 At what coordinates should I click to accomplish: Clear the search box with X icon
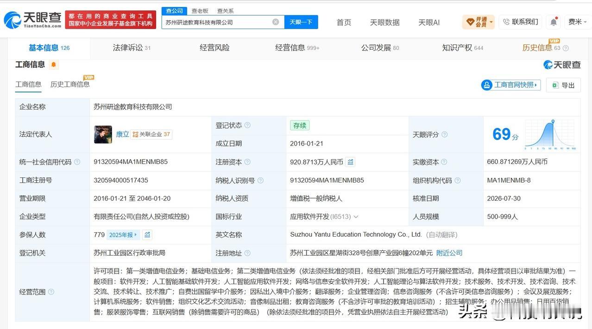tap(276, 22)
